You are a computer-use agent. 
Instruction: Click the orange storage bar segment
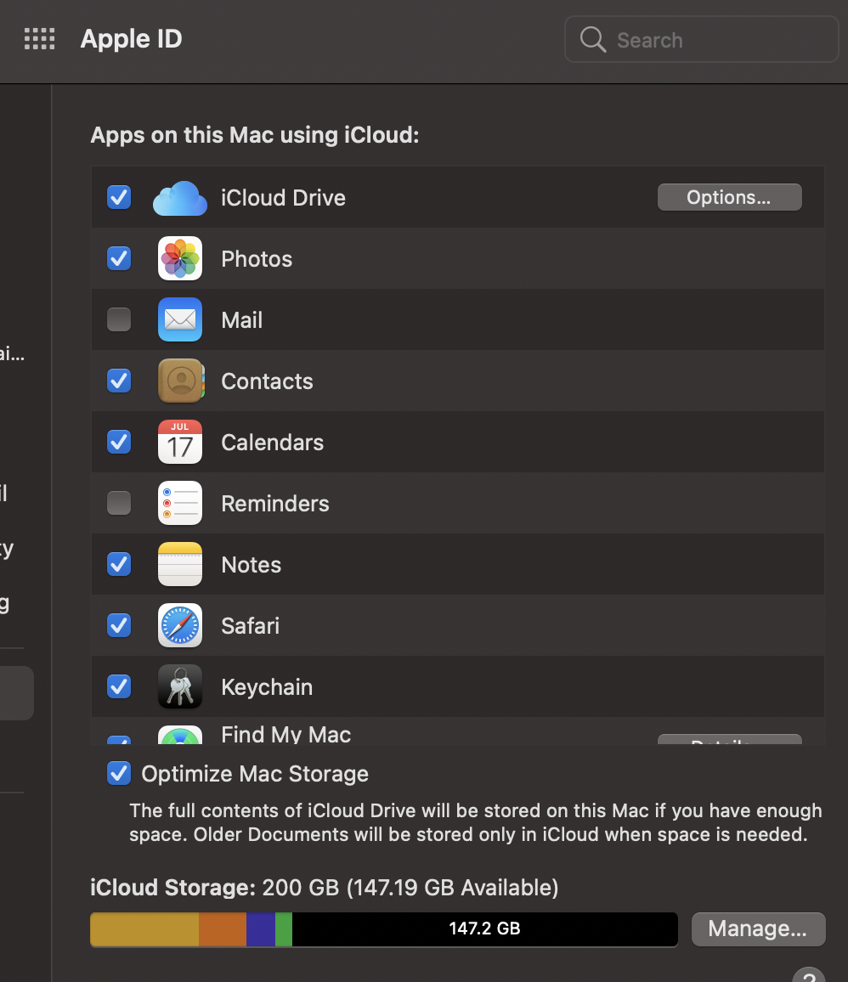click(223, 928)
